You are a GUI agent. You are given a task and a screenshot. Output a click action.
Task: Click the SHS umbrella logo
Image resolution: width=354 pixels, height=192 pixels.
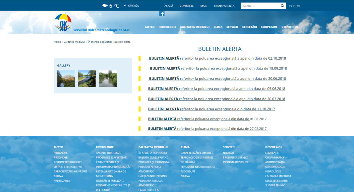point(63,22)
